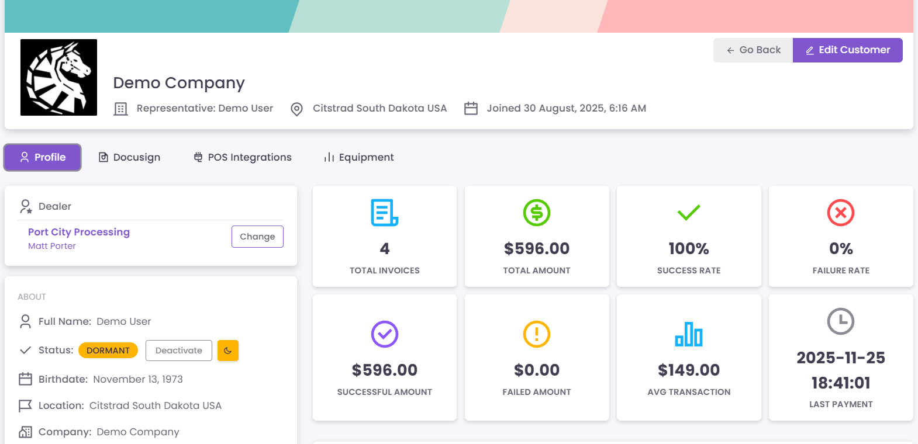Viewport: 918px width, 444px height.
Task: Change the assigned dealer
Action: [257, 237]
